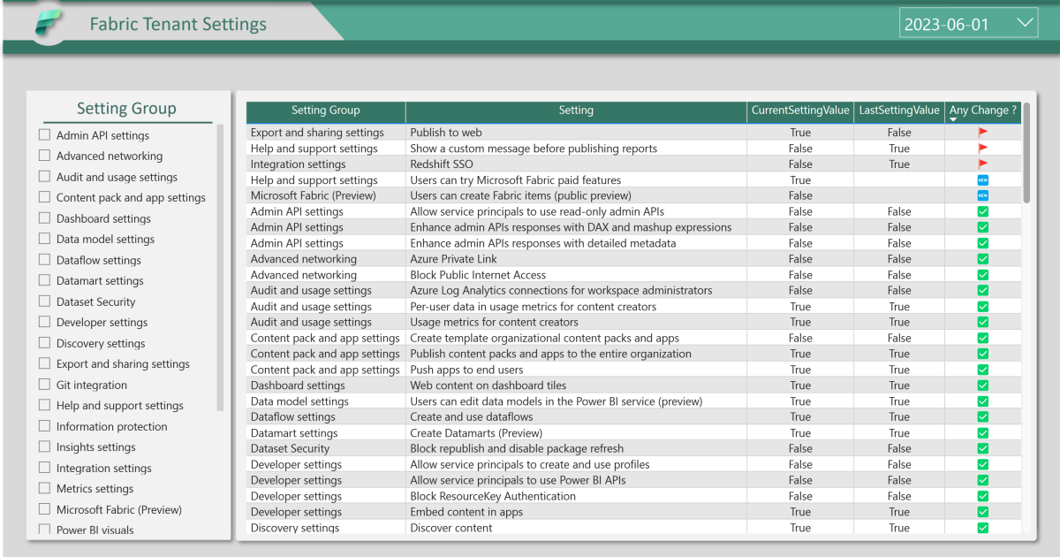This screenshot has width=1060, height=557.
Task: Click the Fabric logo icon
Action: click(x=49, y=24)
